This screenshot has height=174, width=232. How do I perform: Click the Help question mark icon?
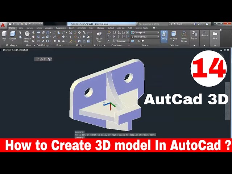tap(207, 24)
